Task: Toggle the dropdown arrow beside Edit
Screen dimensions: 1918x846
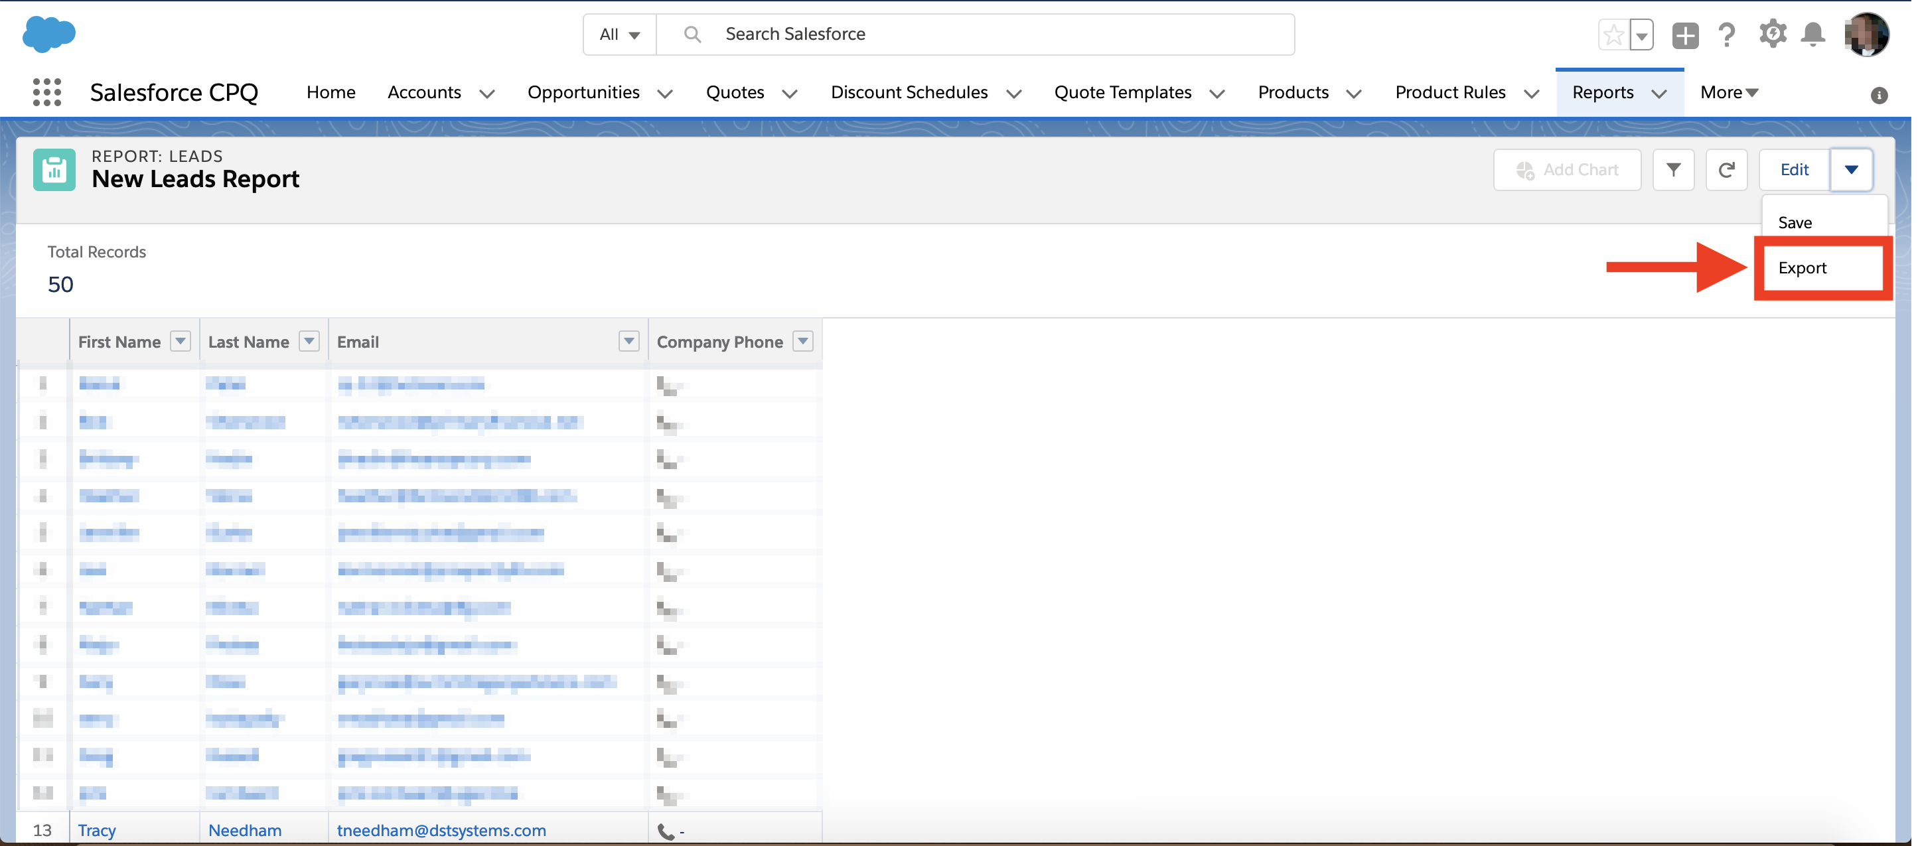Action: pyautogui.click(x=1851, y=170)
